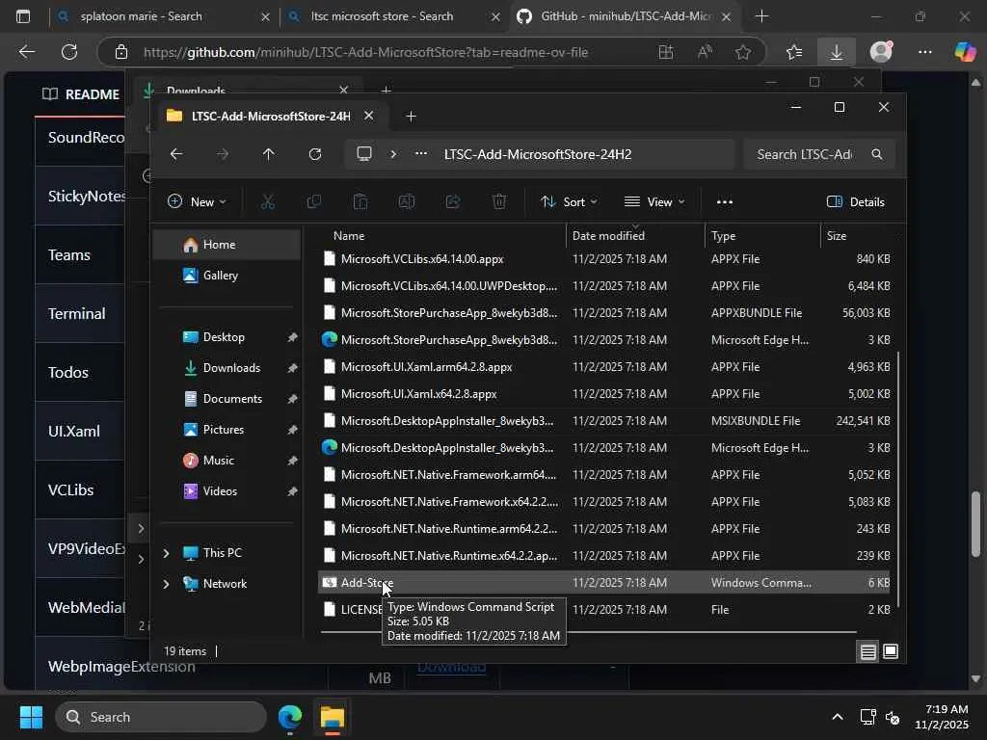Click the Read aloud icon in Edge address bar
Image resolution: width=987 pixels, height=740 pixels.
click(x=705, y=52)
